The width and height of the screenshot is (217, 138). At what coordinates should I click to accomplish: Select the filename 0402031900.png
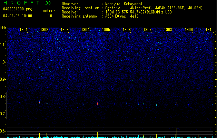[18, 9]
